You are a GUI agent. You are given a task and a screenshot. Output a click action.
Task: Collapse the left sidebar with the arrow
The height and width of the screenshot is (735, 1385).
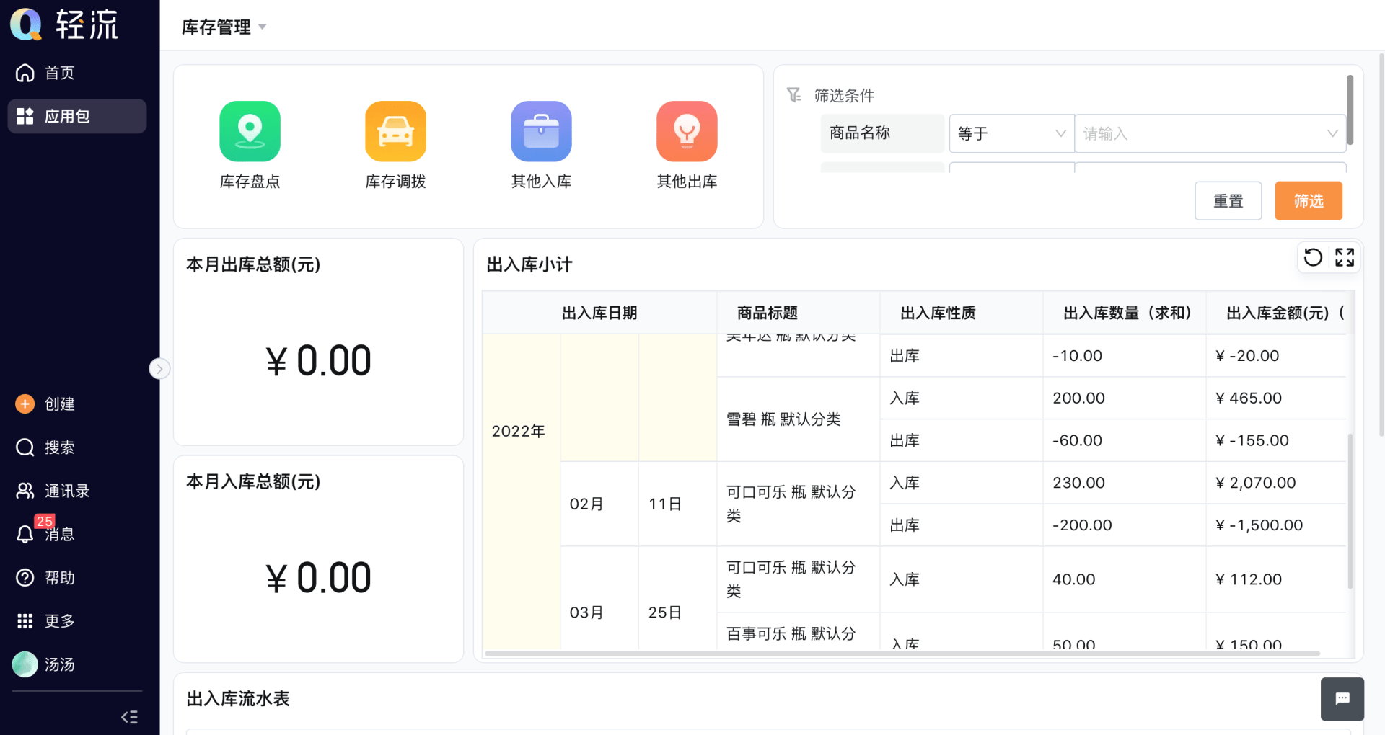(x=129, y=716)
